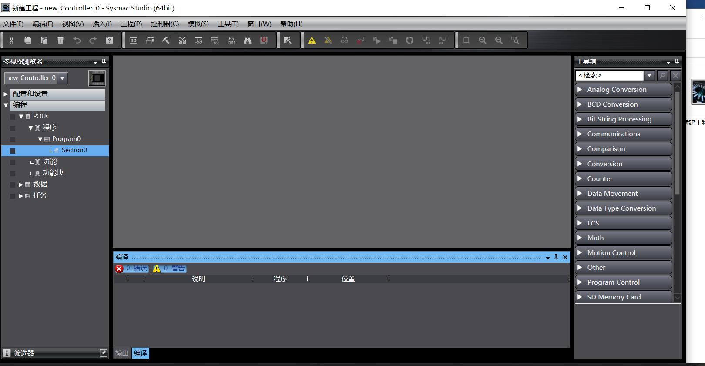
Task: Open the 3D view toolbar icon
Action: (x=133, y=40)
